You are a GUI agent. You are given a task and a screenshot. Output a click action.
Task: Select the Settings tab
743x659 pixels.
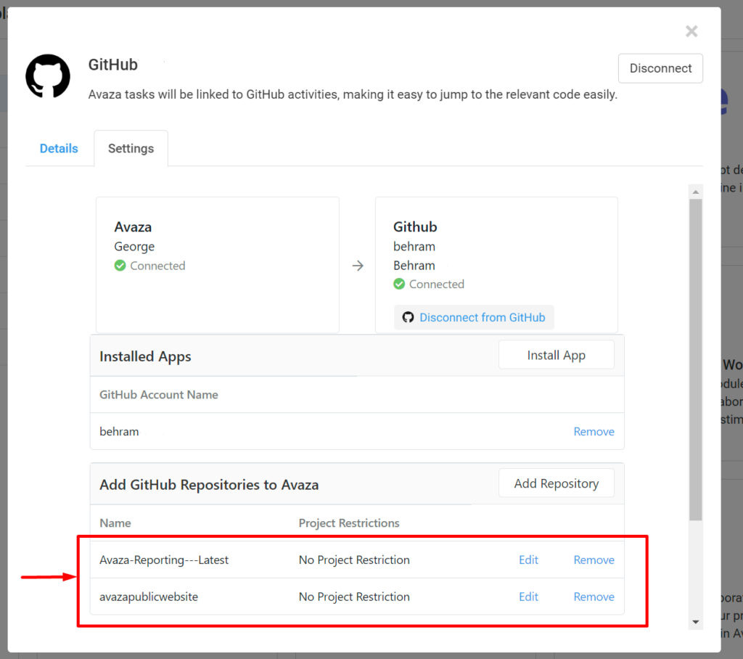131,148
